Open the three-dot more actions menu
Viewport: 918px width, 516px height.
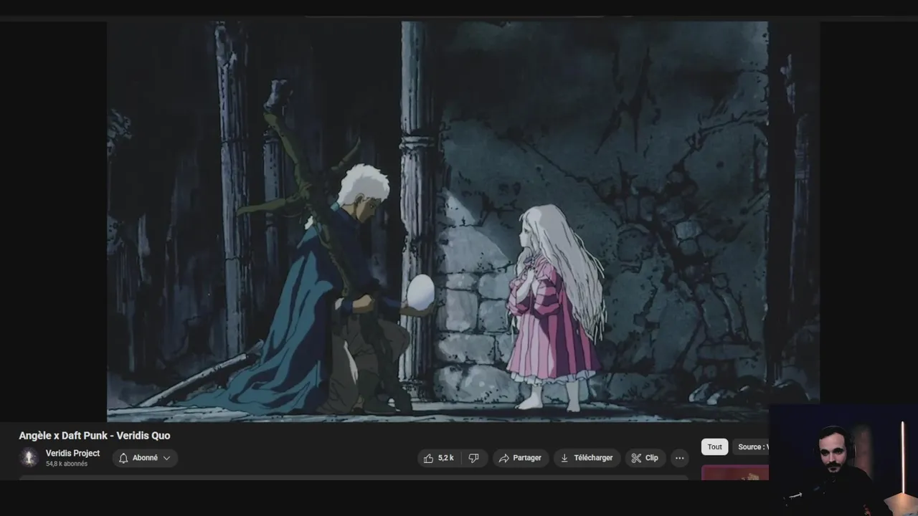tap(679, 458)
